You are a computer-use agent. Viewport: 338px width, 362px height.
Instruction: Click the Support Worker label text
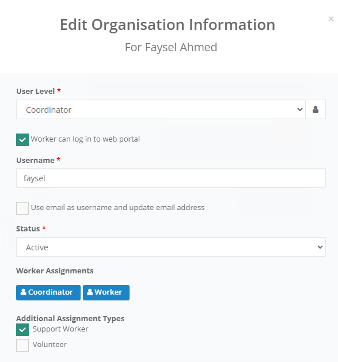point(60,329)
